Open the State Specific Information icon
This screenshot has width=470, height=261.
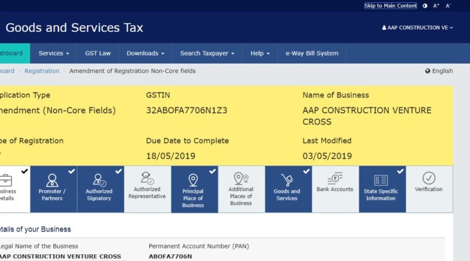[381, 181]
